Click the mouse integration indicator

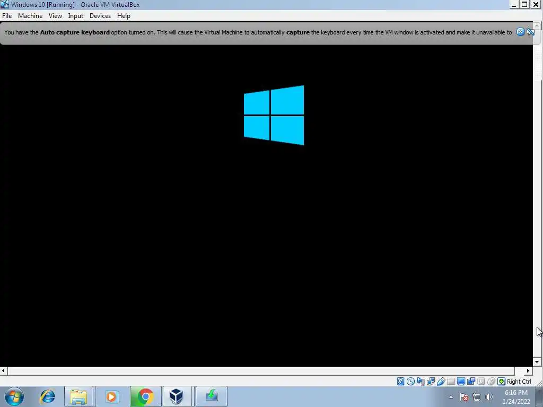pyautogui.click(x=491, y=382)
